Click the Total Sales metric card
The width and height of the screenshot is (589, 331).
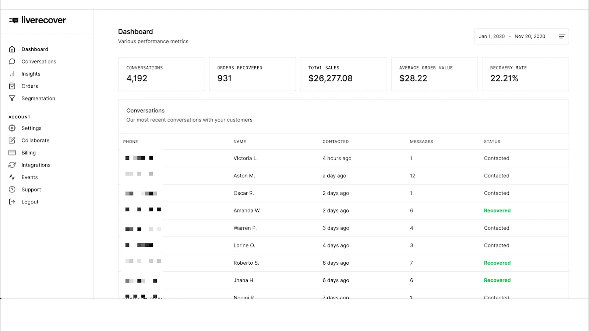pos(343,74)
